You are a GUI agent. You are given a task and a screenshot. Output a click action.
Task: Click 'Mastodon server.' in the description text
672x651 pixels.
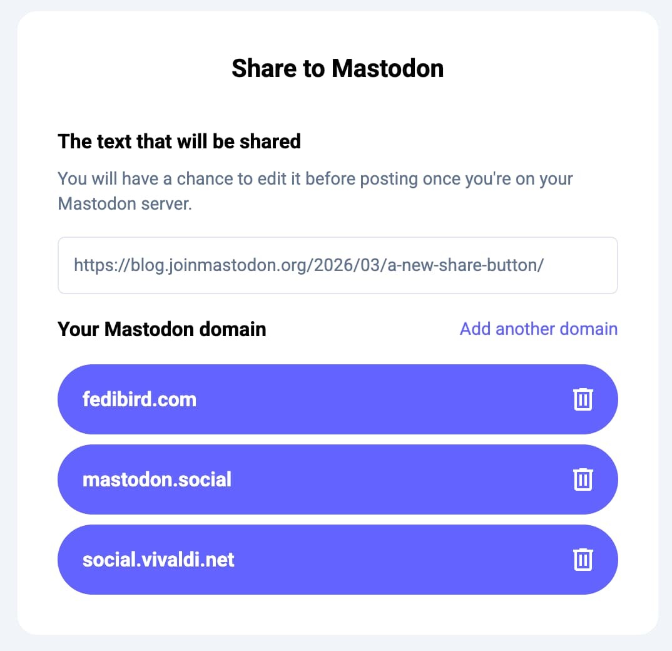125,204
